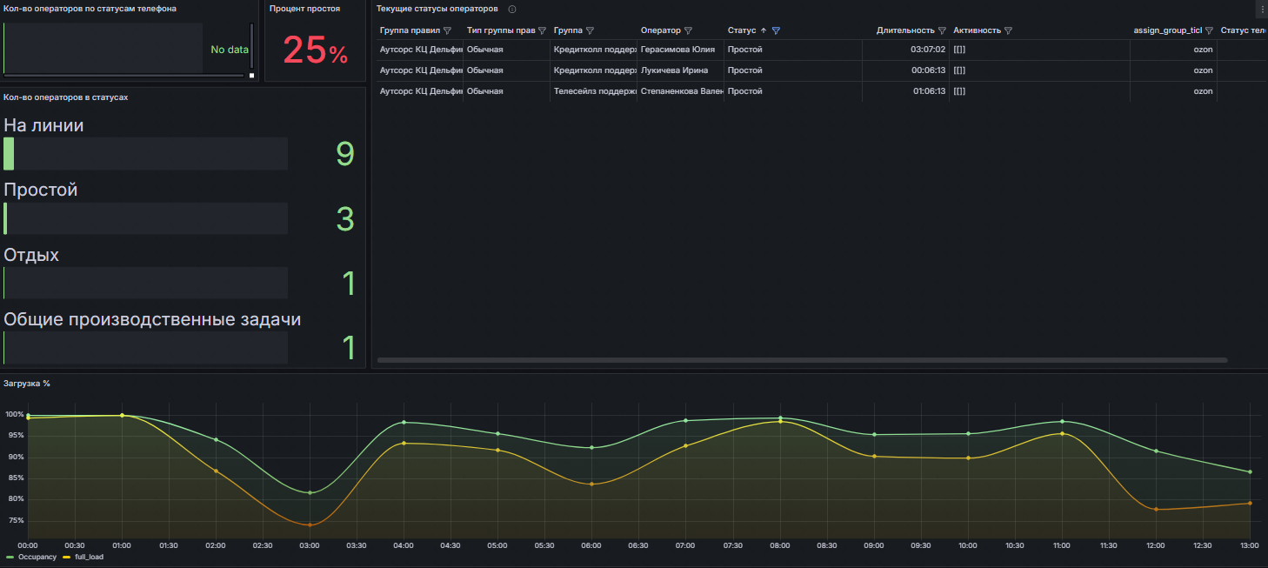Click filter icon next to Группа column
Viewport: 1268px width, 568px height.
click(x=591, y=30)
